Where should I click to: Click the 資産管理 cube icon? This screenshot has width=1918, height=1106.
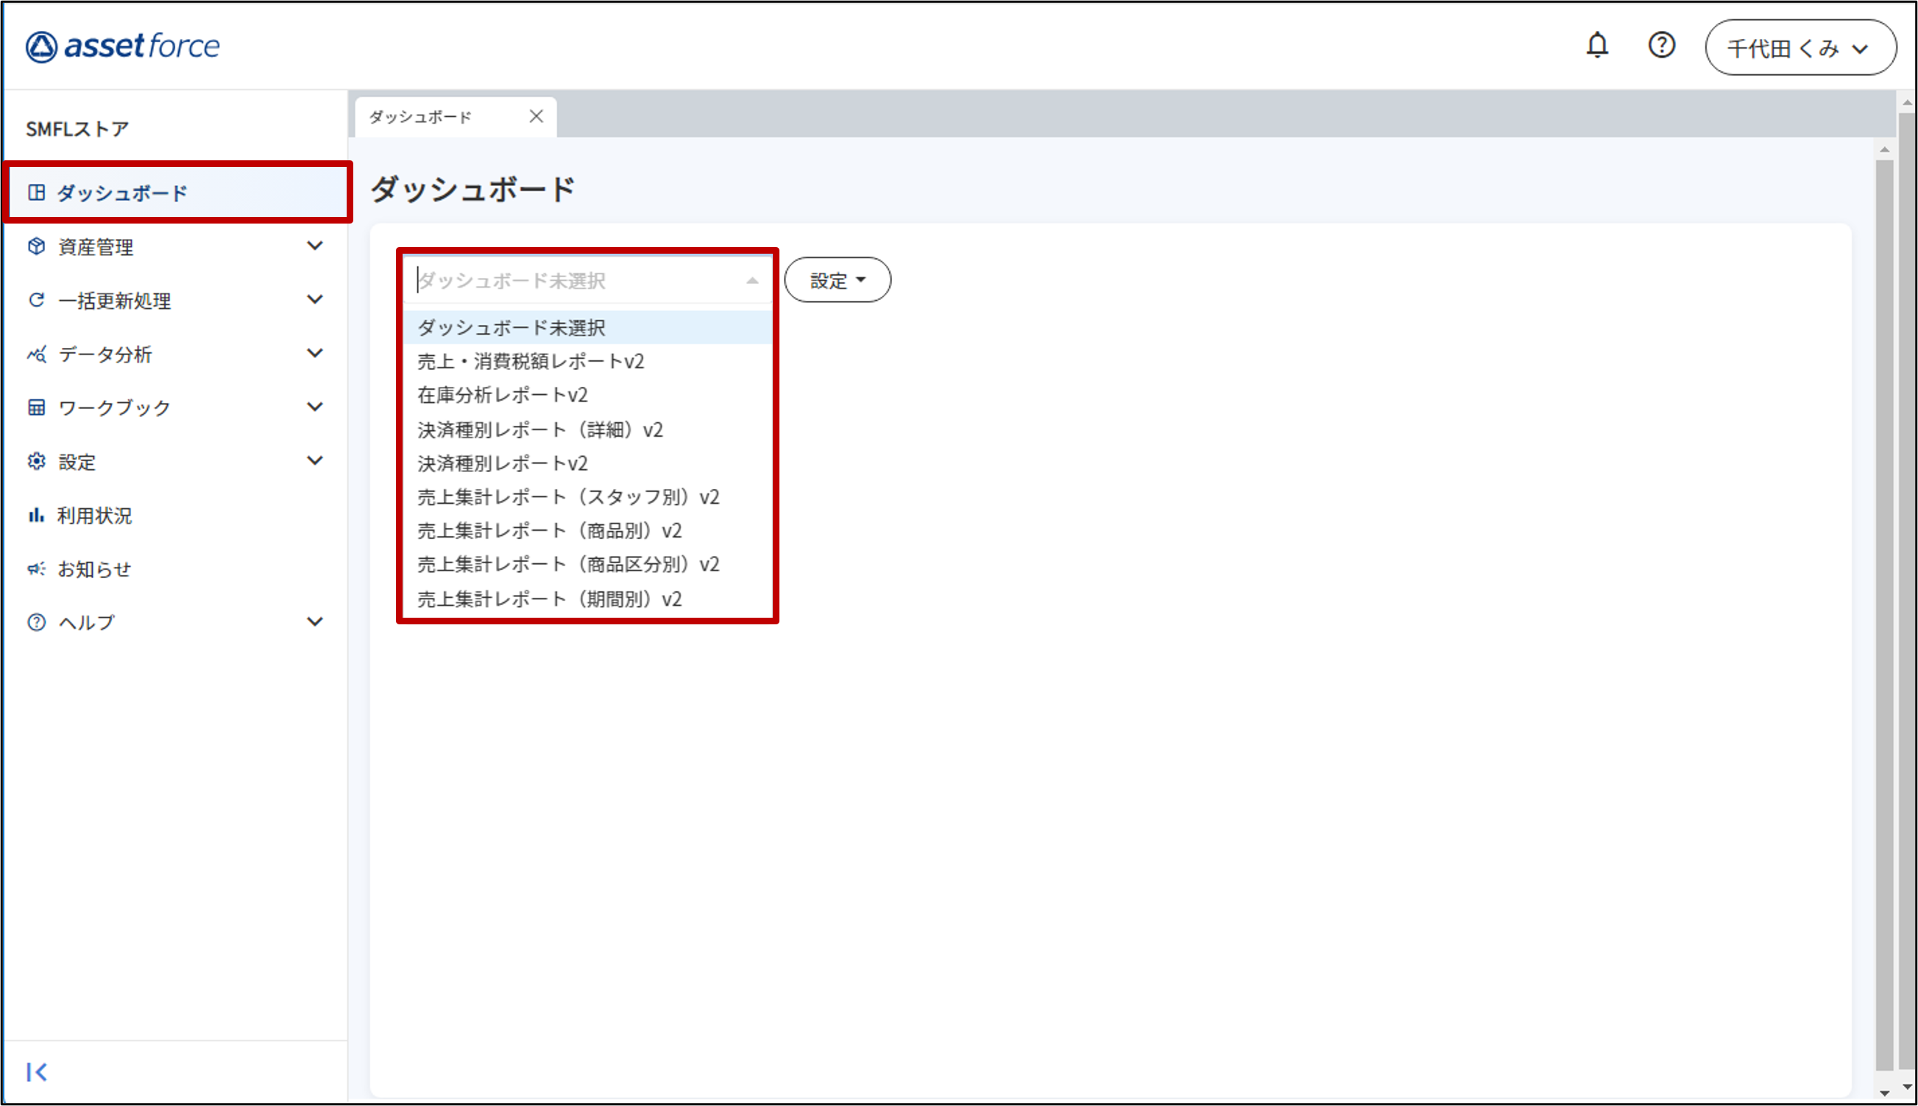36,246
